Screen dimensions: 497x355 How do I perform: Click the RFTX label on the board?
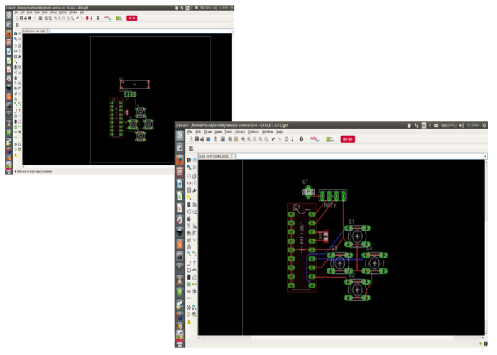tap(330, 206)
